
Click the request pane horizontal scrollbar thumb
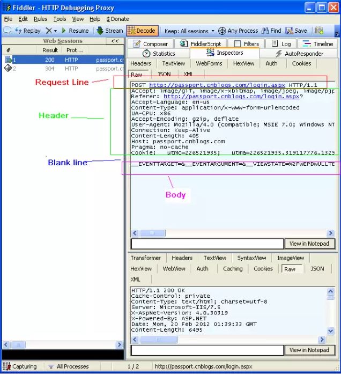tap(152, 233)
